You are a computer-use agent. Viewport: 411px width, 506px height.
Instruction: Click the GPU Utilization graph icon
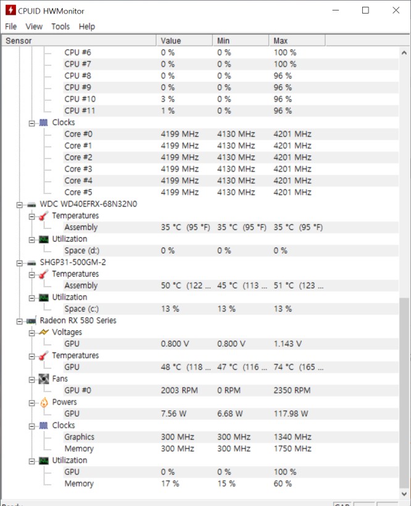[x=43, y=460]
